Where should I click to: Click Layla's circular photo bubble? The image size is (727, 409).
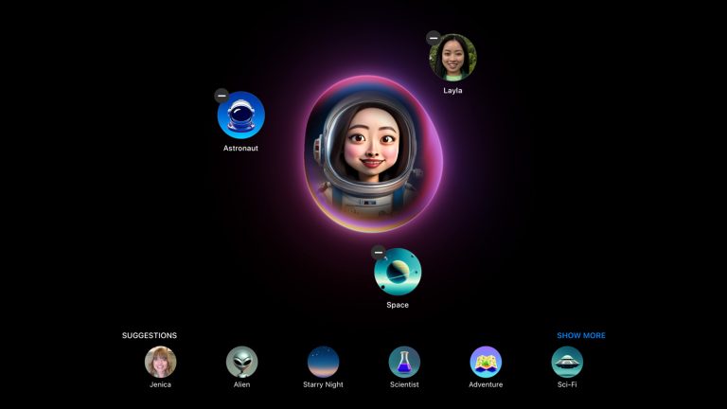click(453, 58)
